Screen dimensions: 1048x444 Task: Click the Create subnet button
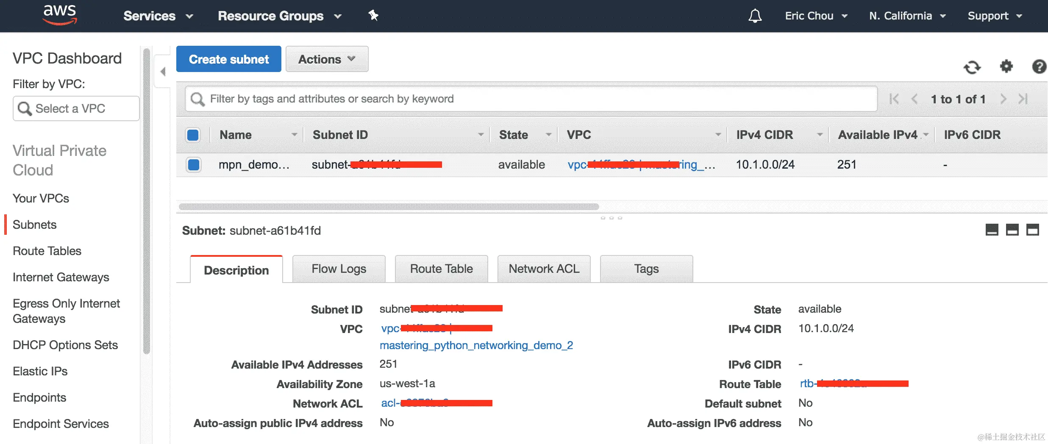(x=229, y=59)
